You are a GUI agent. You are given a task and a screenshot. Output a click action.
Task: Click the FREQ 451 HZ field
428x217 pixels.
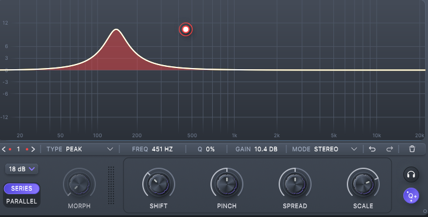152,149
